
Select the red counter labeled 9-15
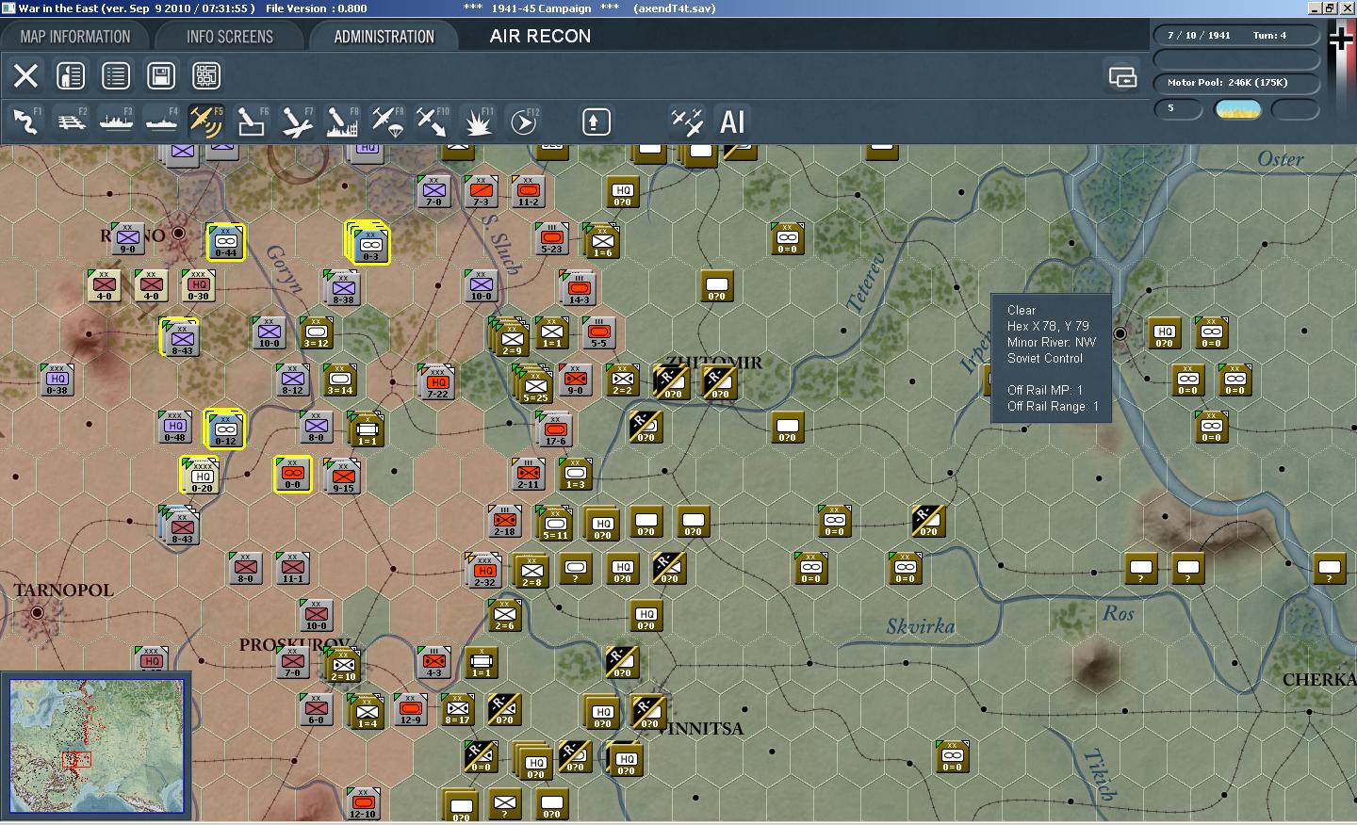343,477
